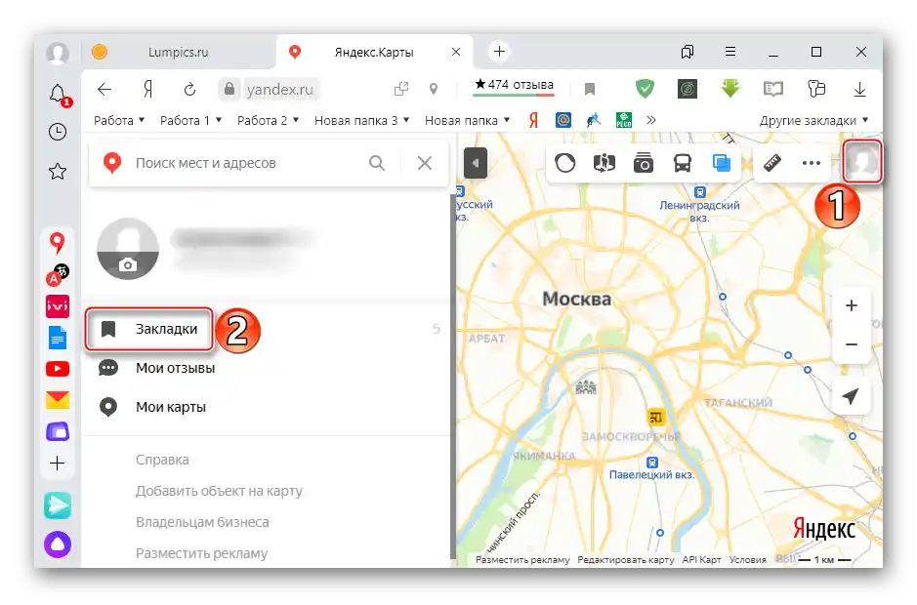917x605 pixels.
Task: Open Мои карты menu item
Action: coord(152,407)
